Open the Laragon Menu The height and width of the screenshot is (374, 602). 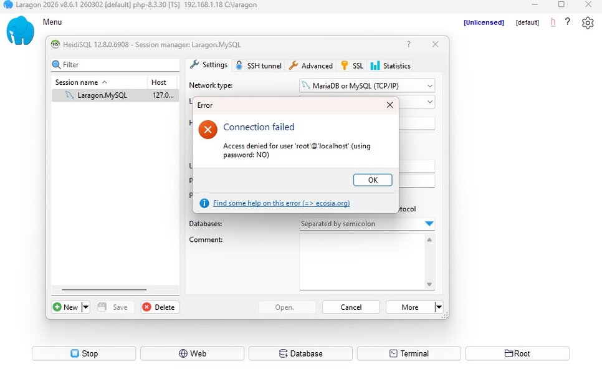click(x=52, y=22)
